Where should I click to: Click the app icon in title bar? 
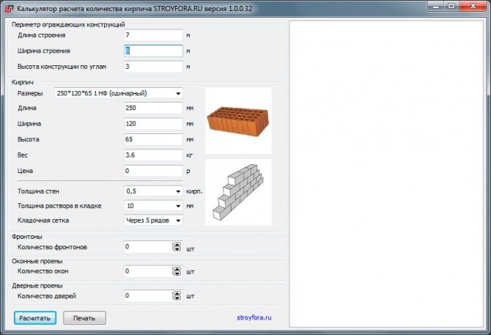(x=8, y=8)
